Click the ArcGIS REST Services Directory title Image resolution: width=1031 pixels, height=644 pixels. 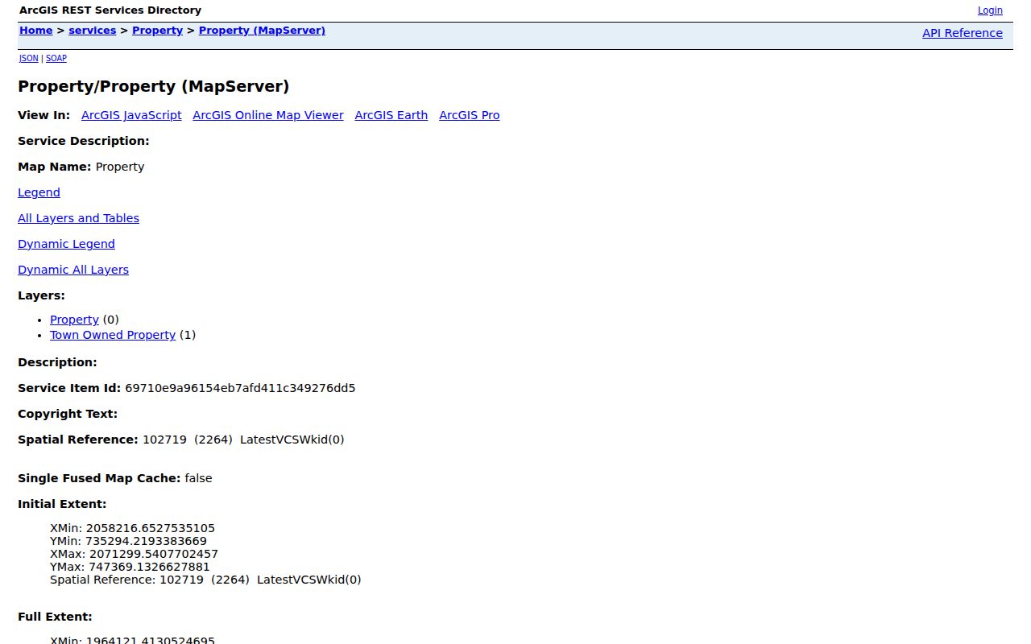110,10
